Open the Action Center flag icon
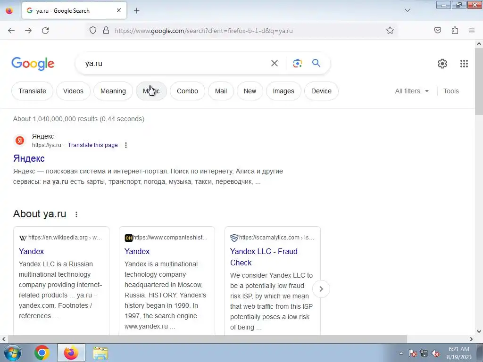Screen dimensions: 483x362 point(413,353)
